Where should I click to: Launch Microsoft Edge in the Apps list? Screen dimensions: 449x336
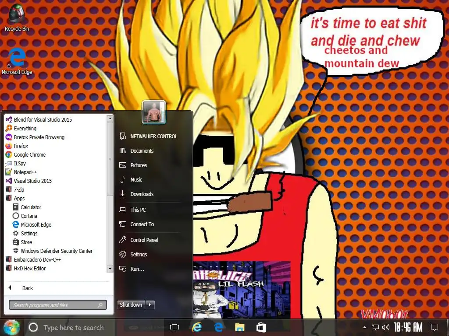click(32, 225)
